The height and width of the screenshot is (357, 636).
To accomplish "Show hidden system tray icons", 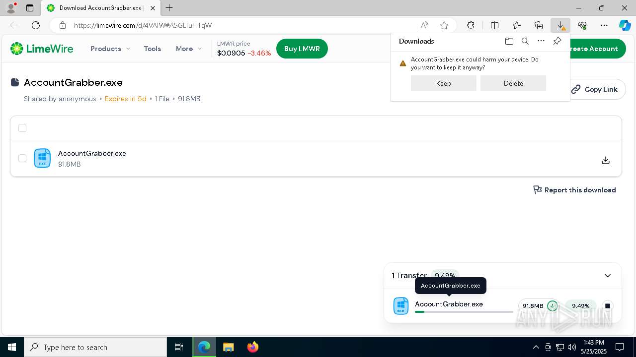I will pyautogui.click(x=536, y=347).
